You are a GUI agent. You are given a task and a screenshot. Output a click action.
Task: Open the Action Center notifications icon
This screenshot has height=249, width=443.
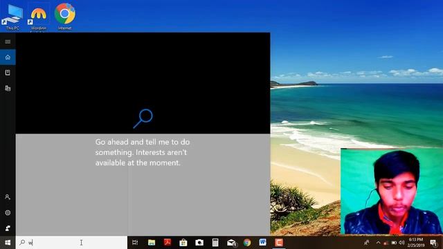click(x=434, y=243)
